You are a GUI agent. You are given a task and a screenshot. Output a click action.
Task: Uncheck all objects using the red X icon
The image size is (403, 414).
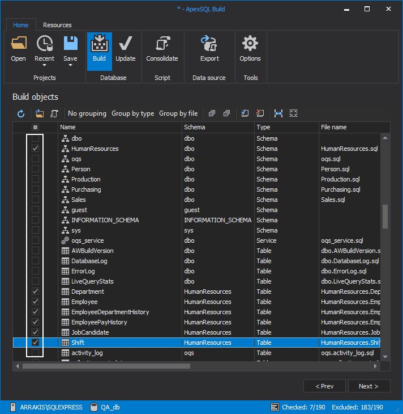260,113
